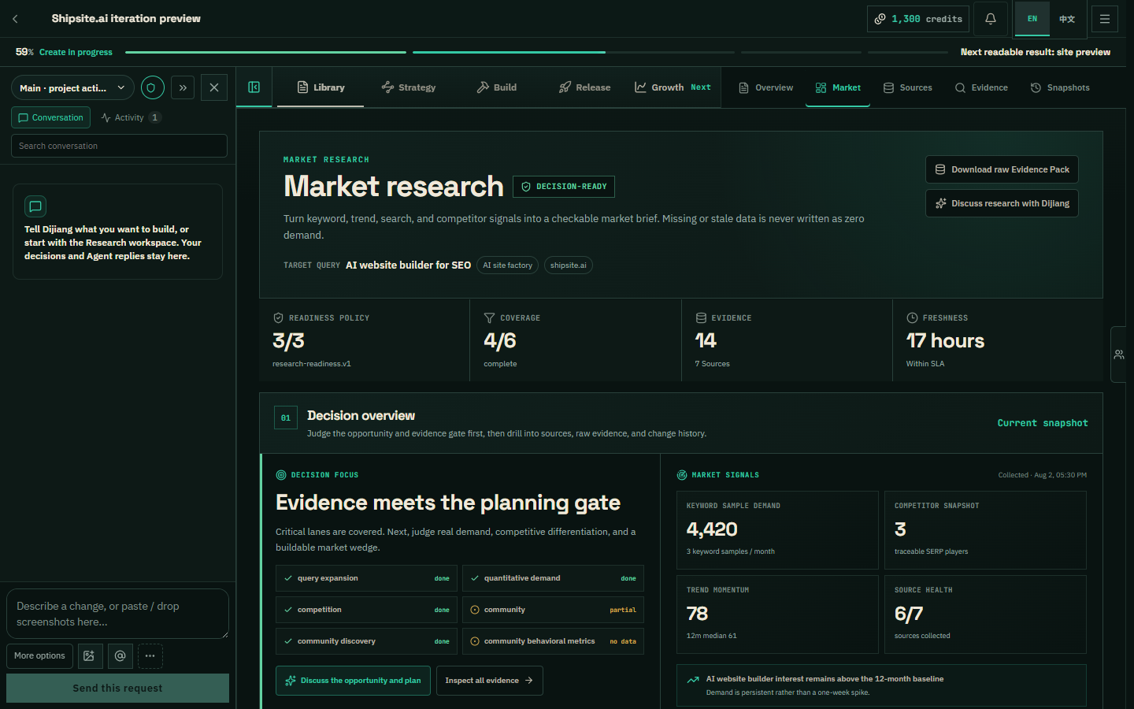Image resolution: width=1134 pixels, height=709 pixels.
Task: Click the @ mention icon
Action: tap(120, 656)
